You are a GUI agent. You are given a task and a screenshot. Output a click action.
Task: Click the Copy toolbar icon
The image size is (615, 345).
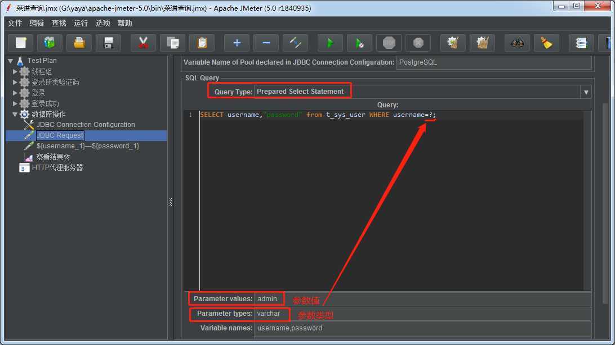tap(172, 43)
